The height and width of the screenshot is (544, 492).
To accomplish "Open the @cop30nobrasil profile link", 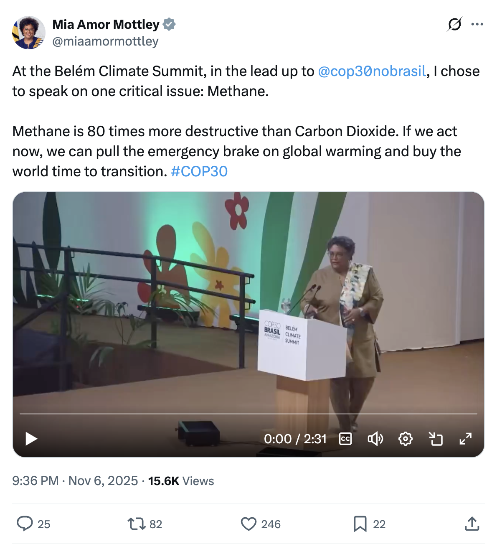I will [x=371, y=71].
